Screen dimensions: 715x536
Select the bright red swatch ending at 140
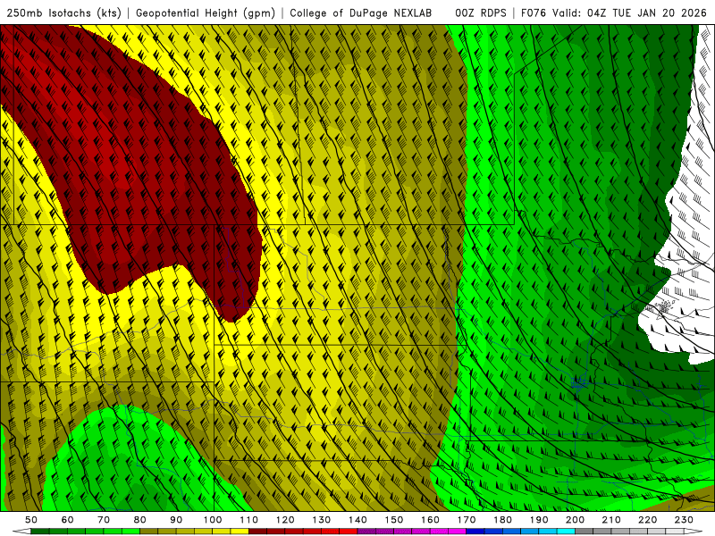coord(349,532)
